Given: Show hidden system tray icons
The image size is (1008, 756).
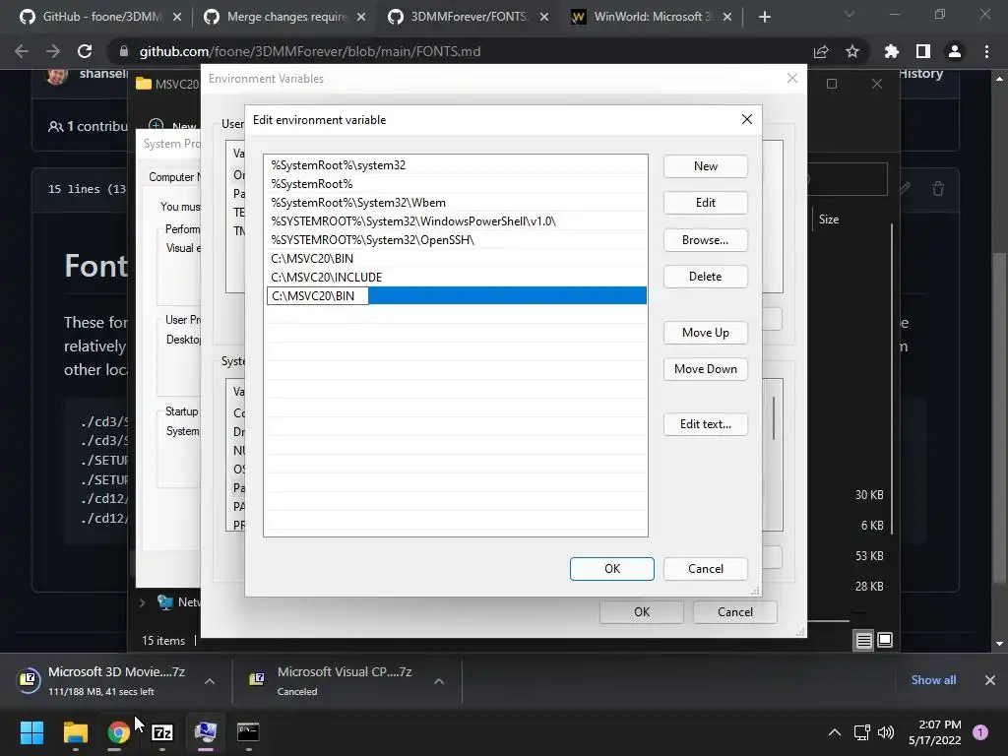Looking at the screenshot, I should 835,732.
